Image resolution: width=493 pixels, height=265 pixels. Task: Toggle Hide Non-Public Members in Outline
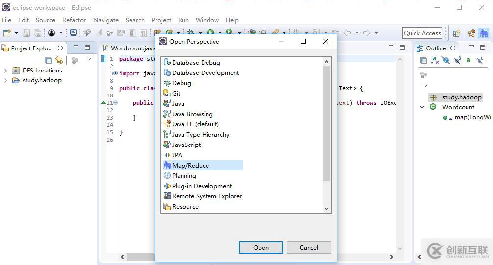point(468,60)
